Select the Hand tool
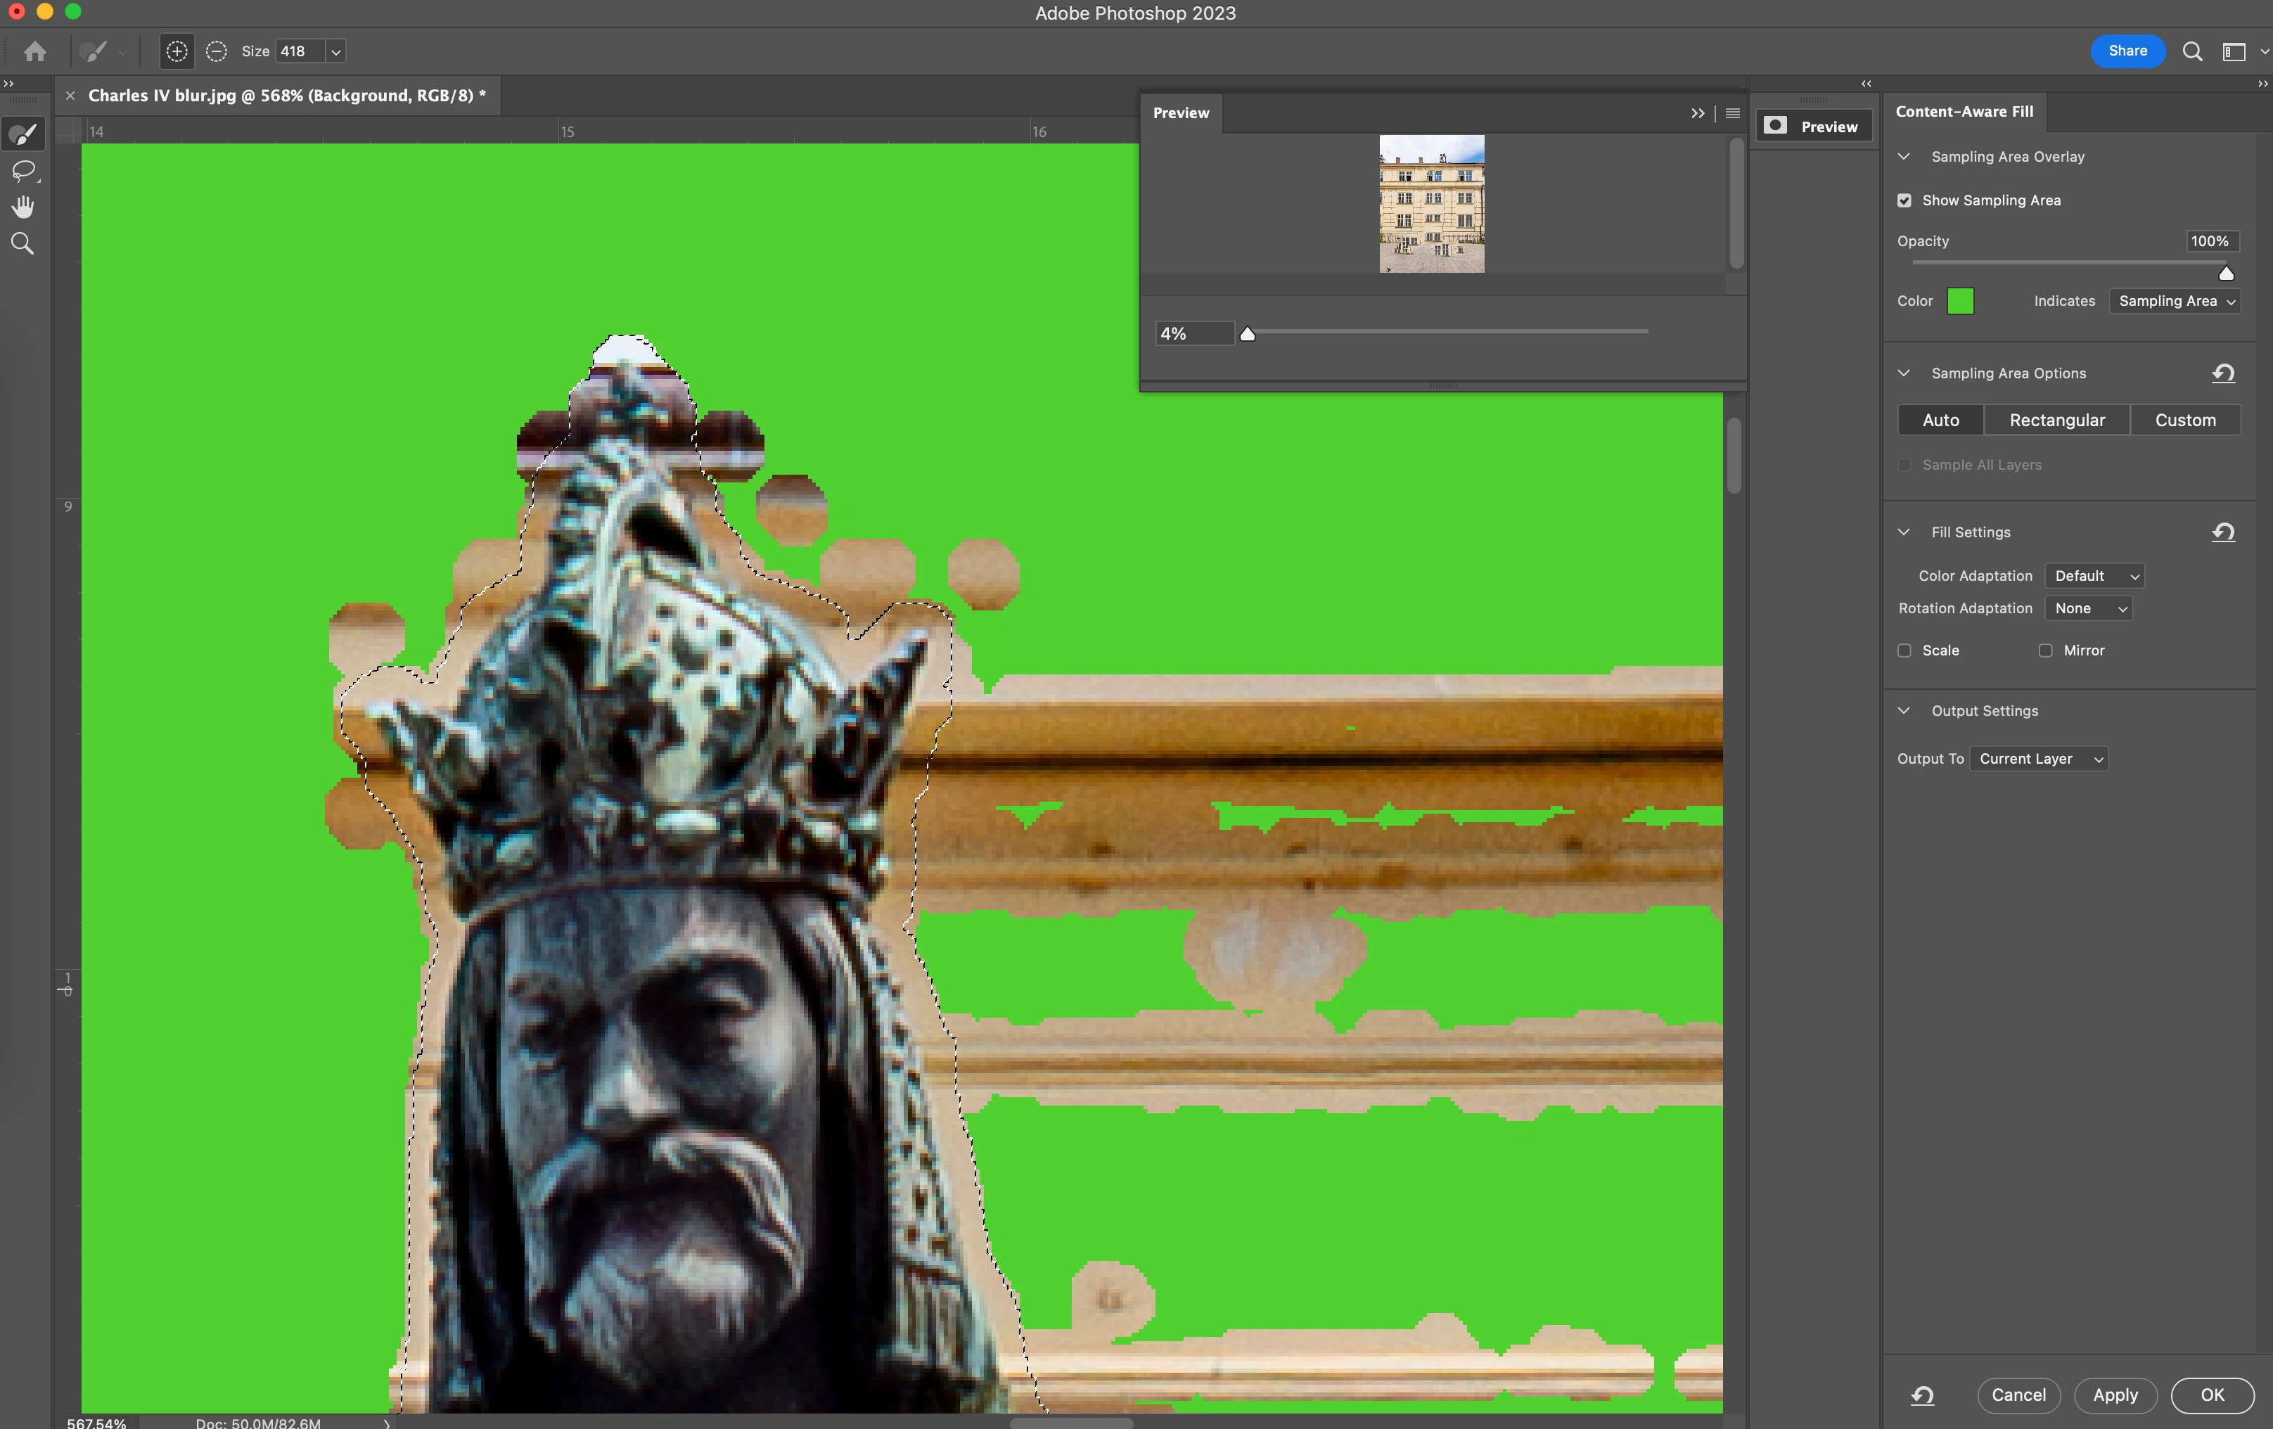The image size is (2273, 1429). (23, 207)
